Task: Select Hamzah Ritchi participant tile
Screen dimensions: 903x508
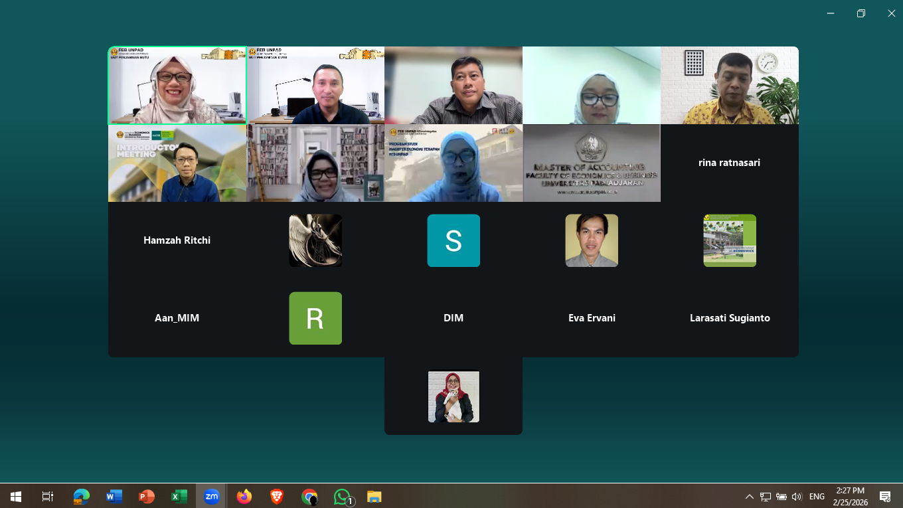Action: (177, 240)
